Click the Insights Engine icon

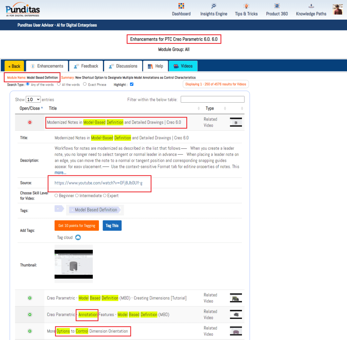(213, 6)
